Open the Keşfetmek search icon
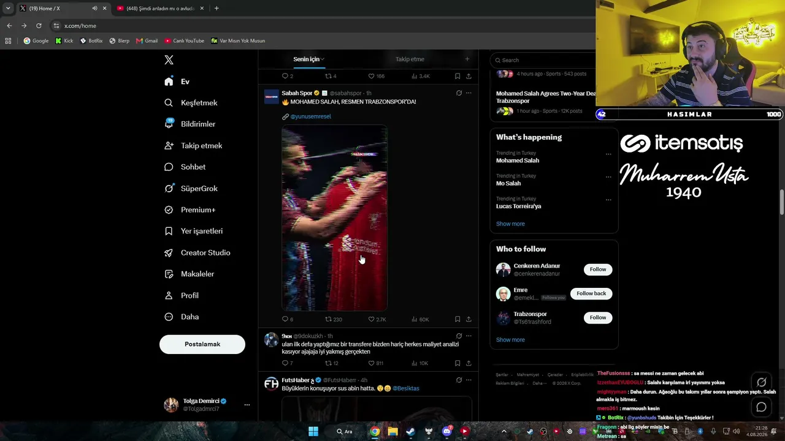 (x=169, y=103)
